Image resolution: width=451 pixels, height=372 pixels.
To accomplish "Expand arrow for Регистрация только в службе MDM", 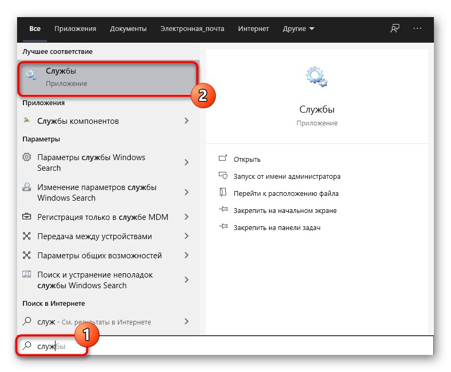I will pos(186,217).
